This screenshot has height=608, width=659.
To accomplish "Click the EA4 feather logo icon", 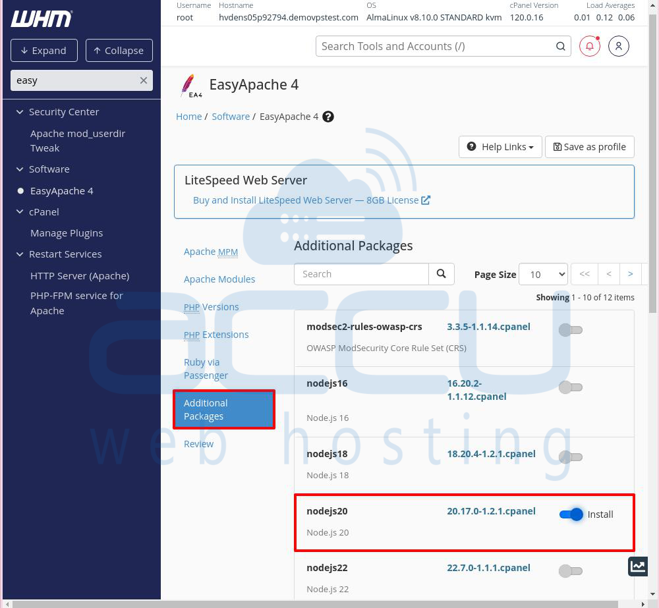I will pyautogui.click(x=191, y=86).
